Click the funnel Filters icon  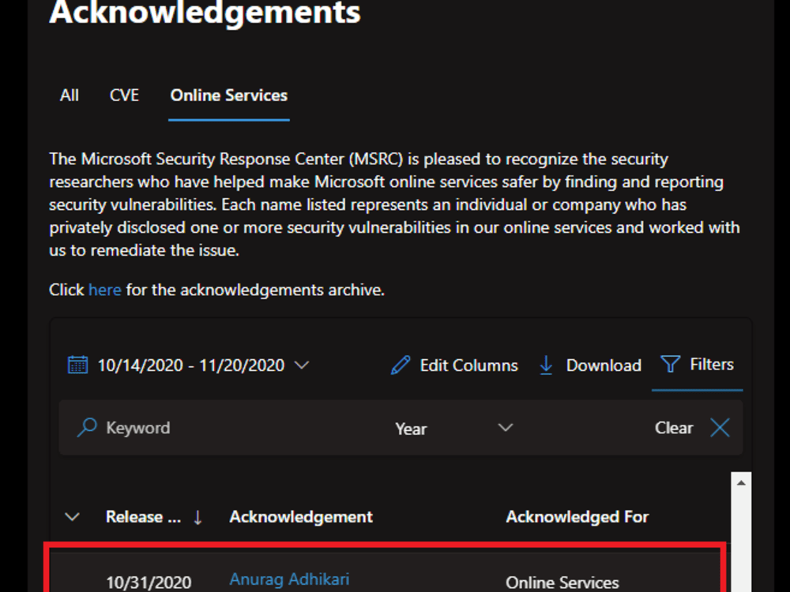(670, 364)
